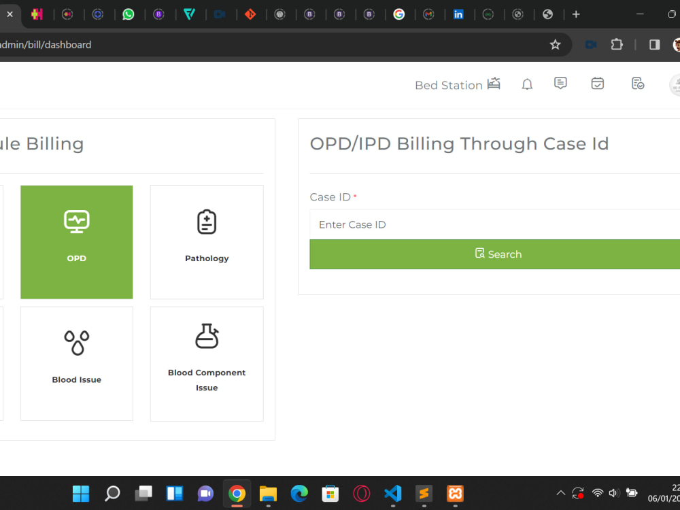Image resolution: width=680 pixels, height=510 pixels.
Task: Click the Chrome camera extension icon
Action: (591, 45)
